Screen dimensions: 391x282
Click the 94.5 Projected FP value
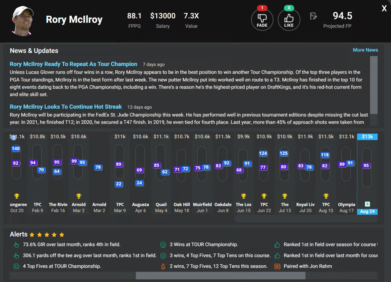342,16
